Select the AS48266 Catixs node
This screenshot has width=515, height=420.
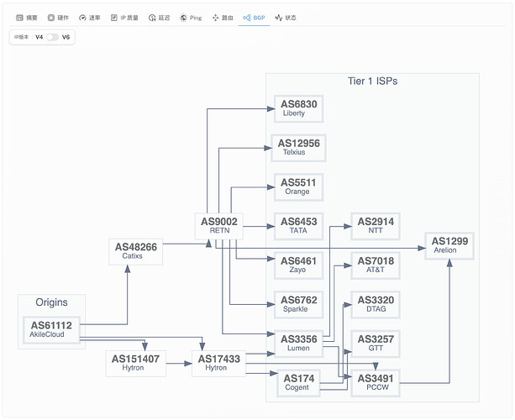click(135, 251)
